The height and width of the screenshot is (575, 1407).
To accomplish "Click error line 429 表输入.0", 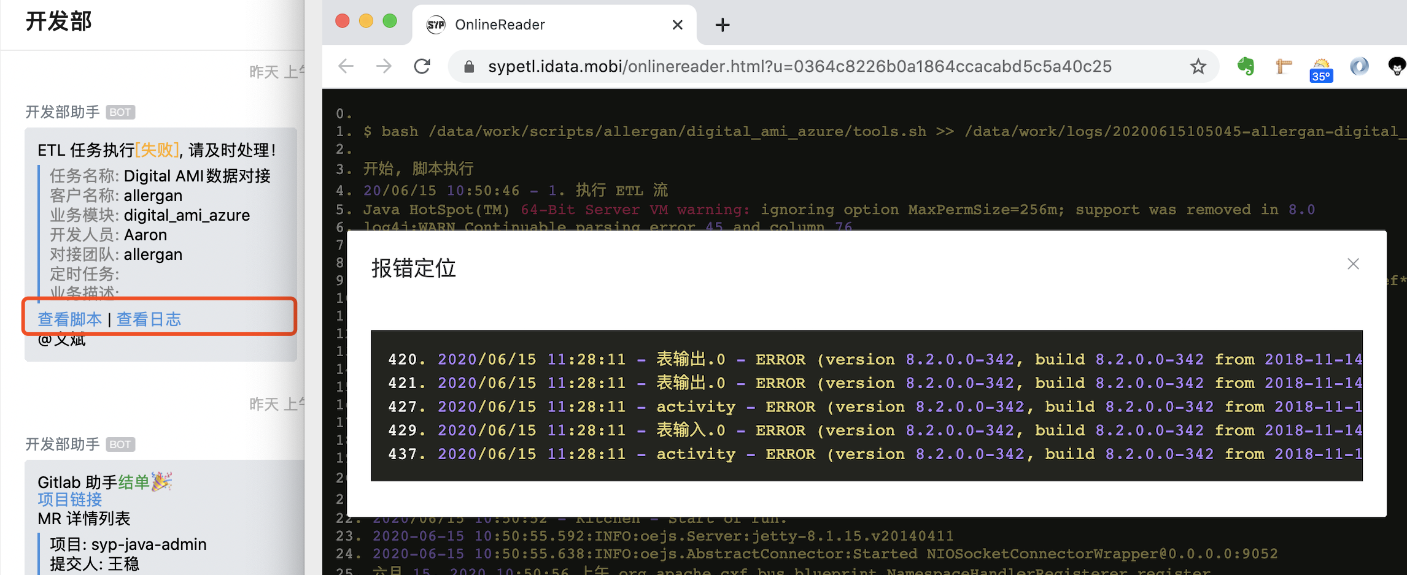I will 875,430.
